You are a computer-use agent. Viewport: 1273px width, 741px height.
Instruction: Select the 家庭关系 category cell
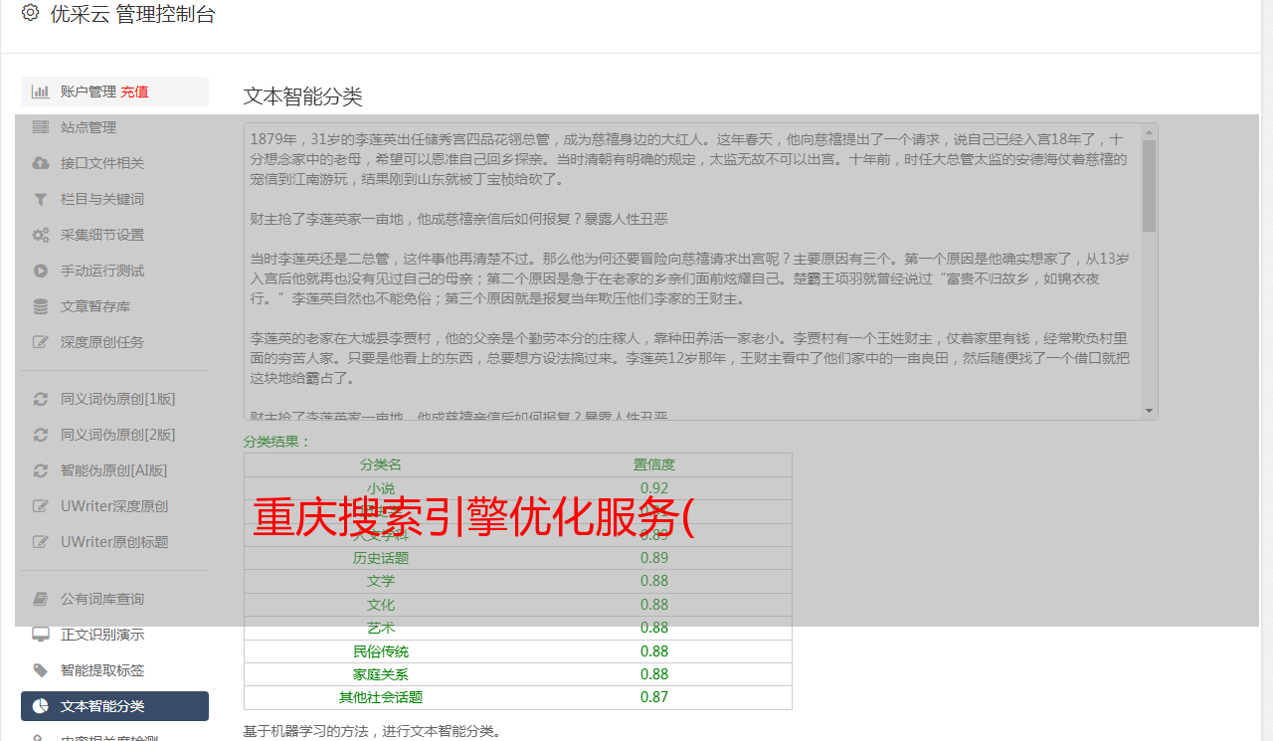(x=381, y=674)
